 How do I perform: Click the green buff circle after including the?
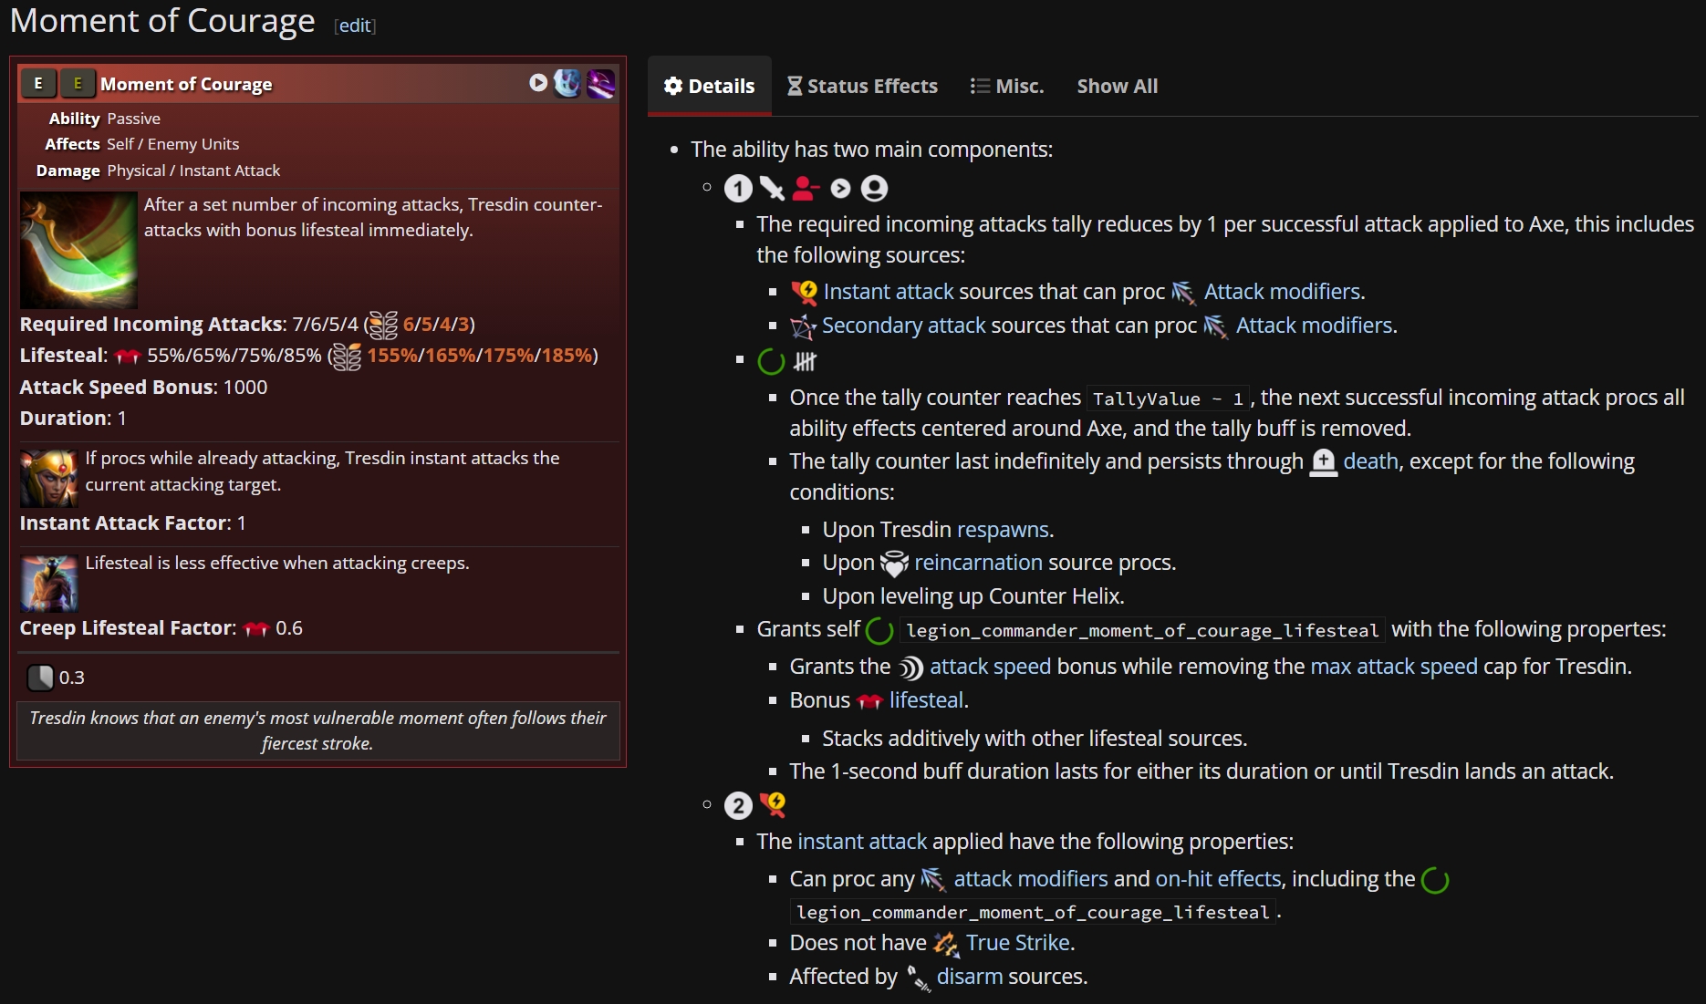[x=1435, y=880]
